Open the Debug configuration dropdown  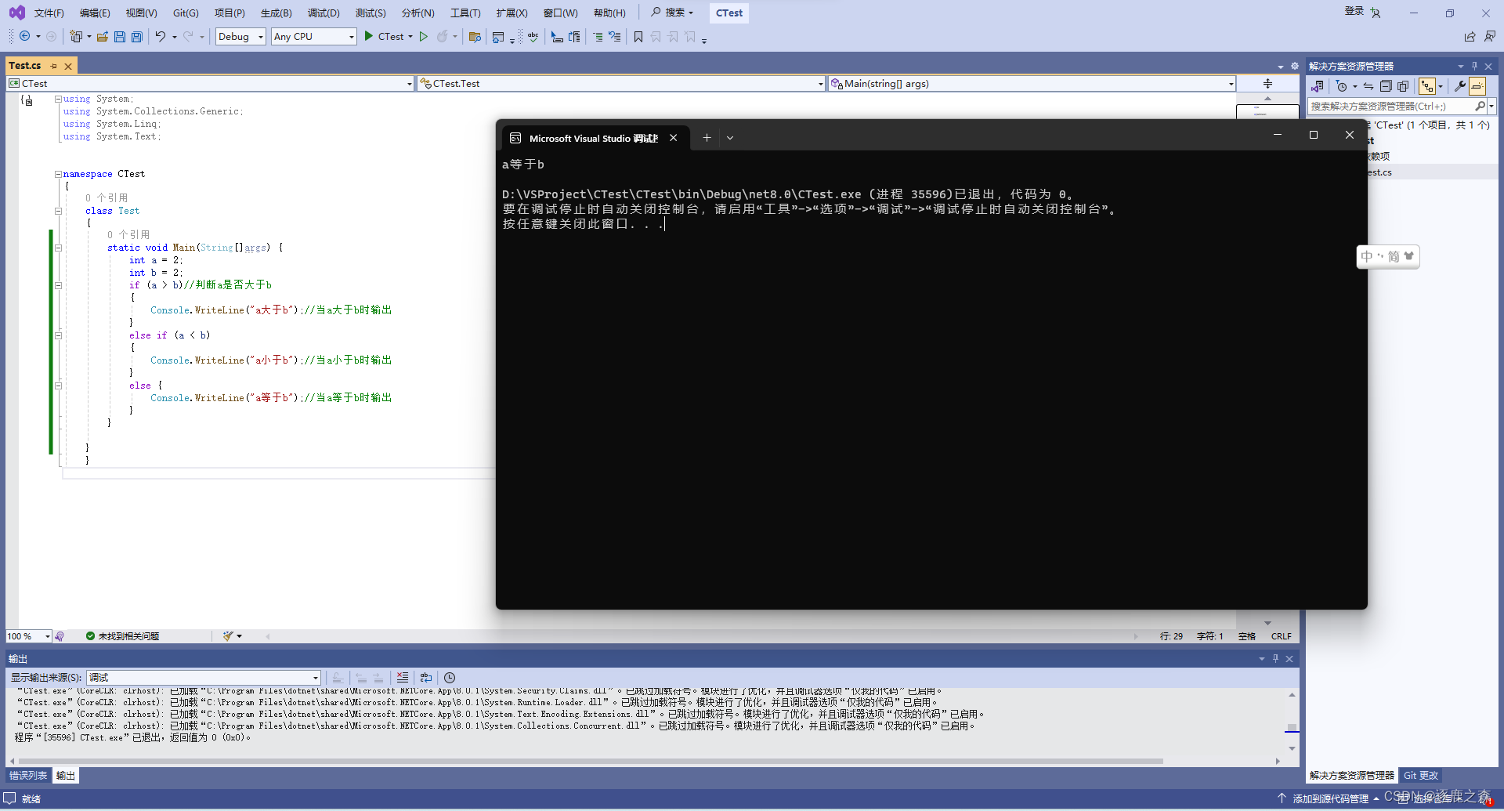[x=240, y=37]
